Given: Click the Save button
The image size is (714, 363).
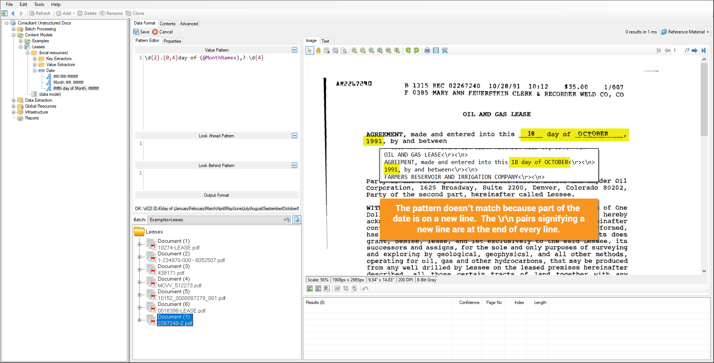Looking at the screenshot, I should (141, 32).
